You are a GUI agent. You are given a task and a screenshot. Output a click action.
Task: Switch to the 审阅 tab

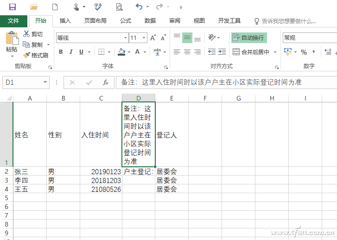coord(174,21)
